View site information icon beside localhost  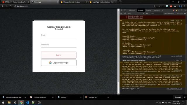(15, 6)
